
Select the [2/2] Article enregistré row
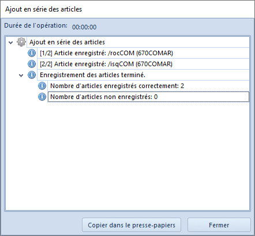[x=143, y=64]
